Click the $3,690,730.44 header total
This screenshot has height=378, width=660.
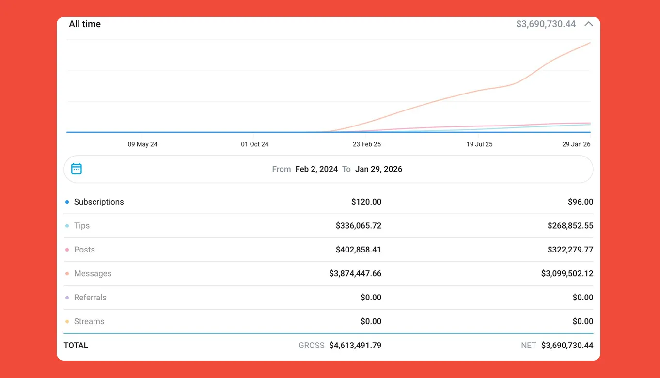click(546, 24)
